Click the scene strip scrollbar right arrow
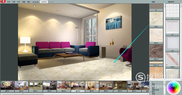 point(148,94)
